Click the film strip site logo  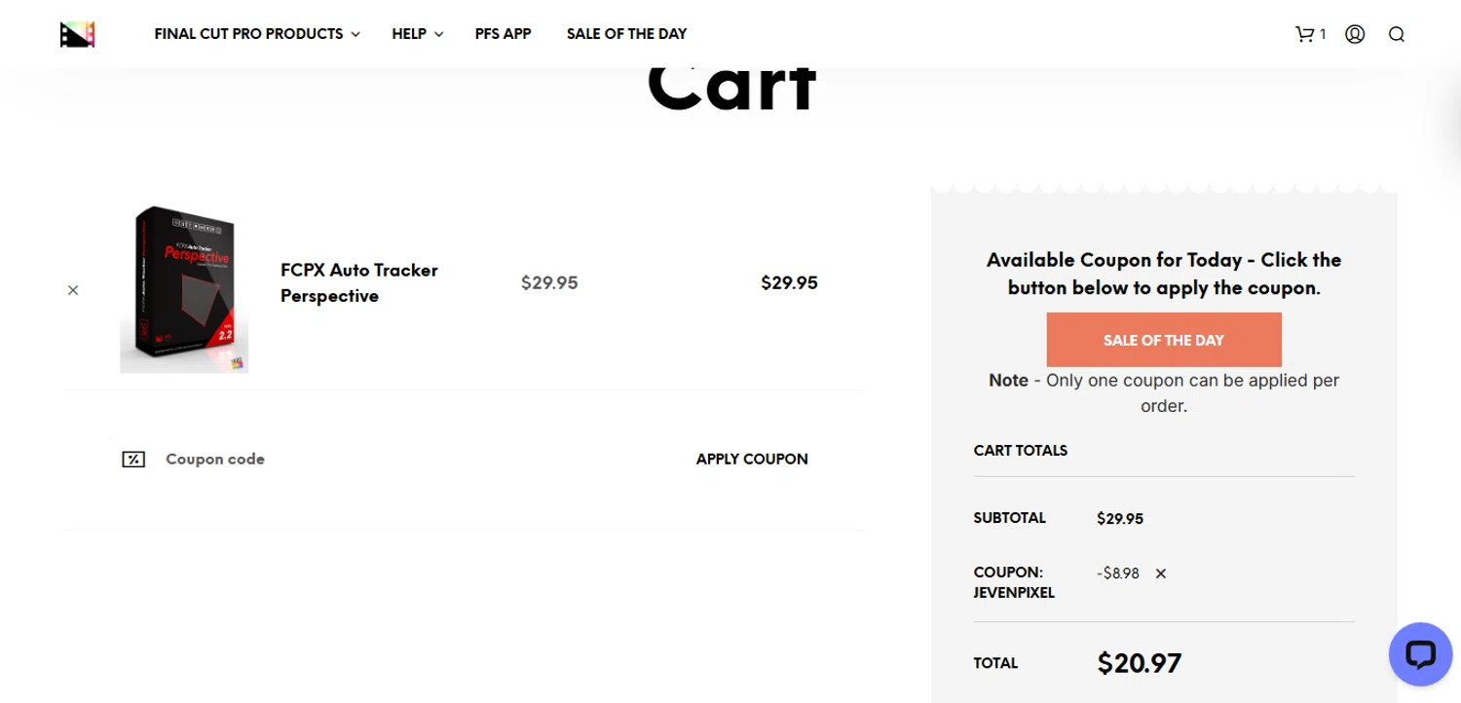[x=77, y=34]
